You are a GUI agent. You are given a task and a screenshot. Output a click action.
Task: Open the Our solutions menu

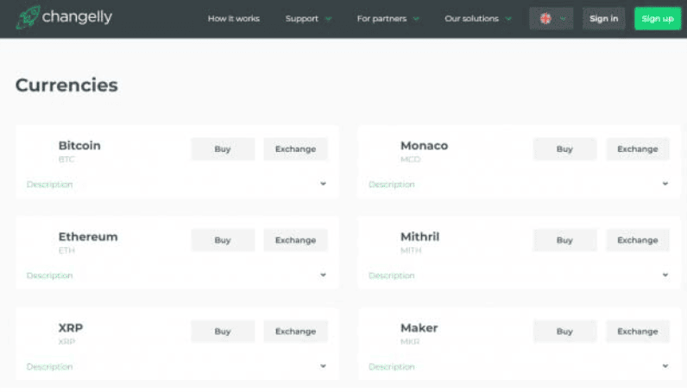tap(477, 19)
